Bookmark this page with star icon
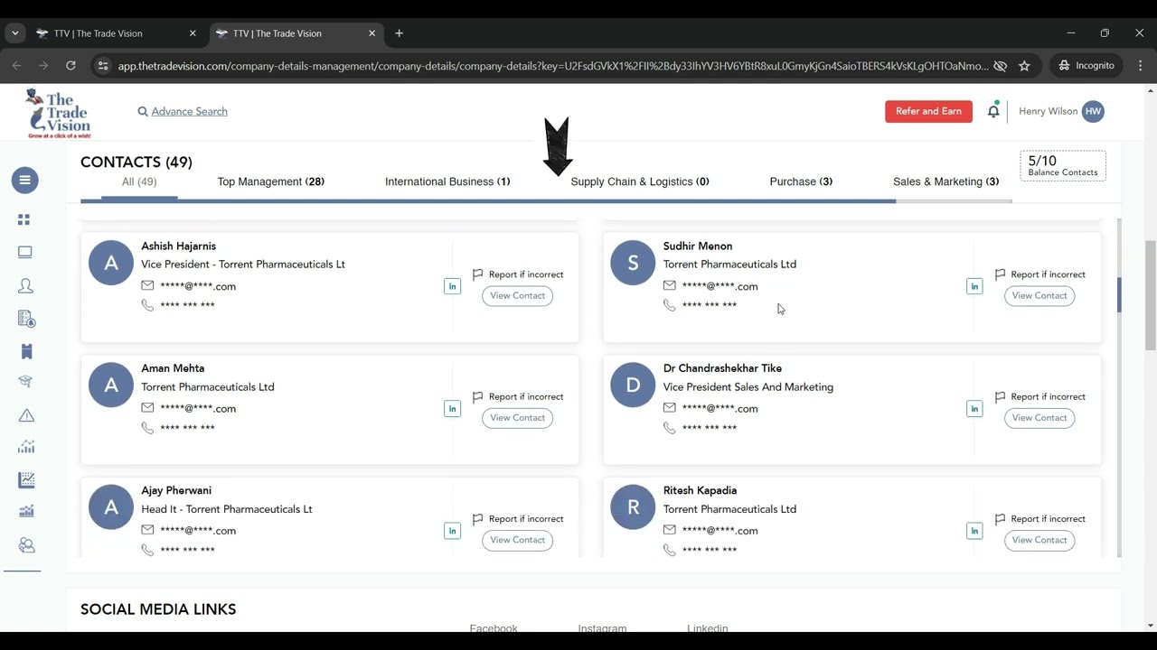 tap(1024, 66)
